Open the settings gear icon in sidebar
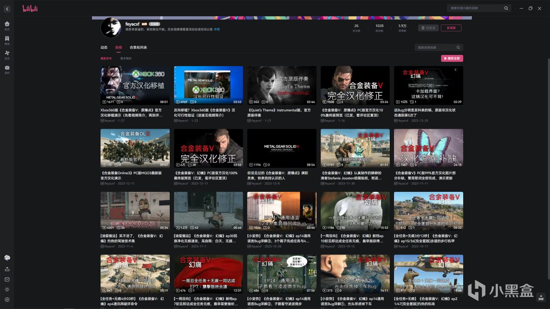Screen dimensions: 550x309 7,300
